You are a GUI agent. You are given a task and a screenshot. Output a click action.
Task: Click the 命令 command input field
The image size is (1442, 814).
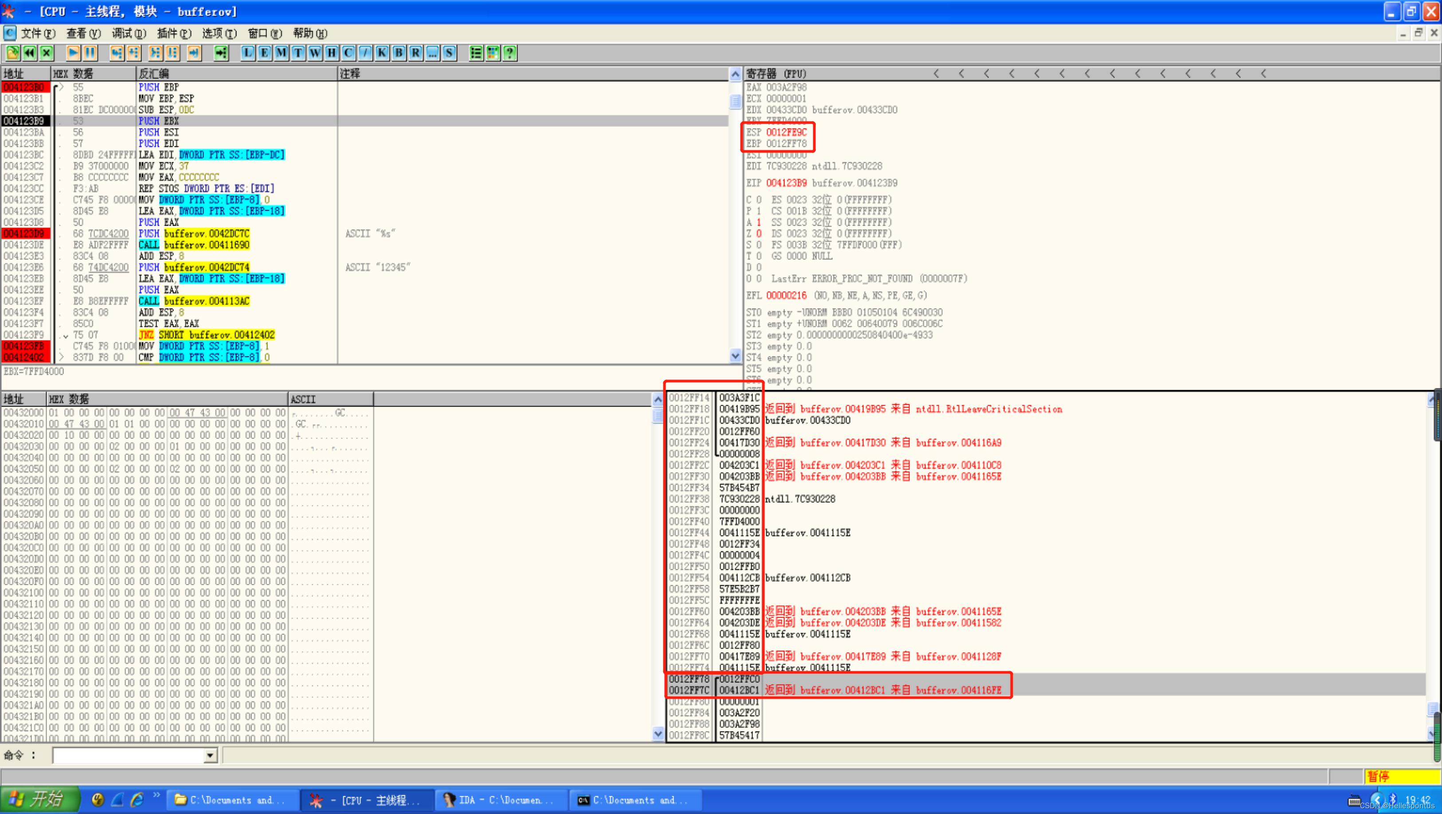129,755
